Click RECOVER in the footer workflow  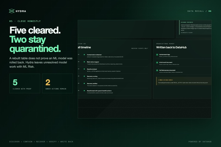(x=41, y=142)
